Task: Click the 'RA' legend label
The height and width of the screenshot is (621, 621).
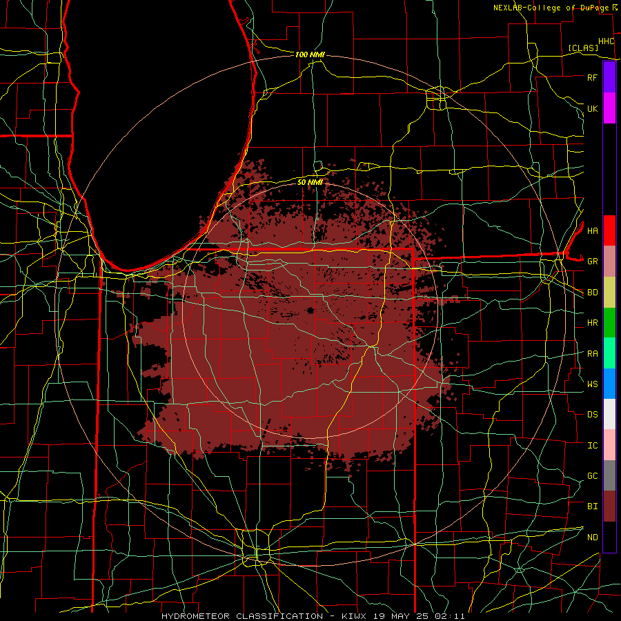Action: 592,354
